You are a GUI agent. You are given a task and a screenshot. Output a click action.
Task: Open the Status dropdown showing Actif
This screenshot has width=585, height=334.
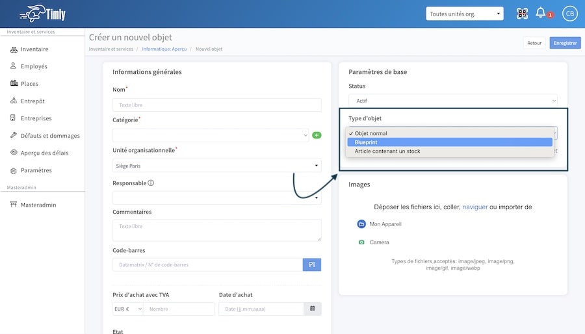pyautogui.click(x=453, y=101)
